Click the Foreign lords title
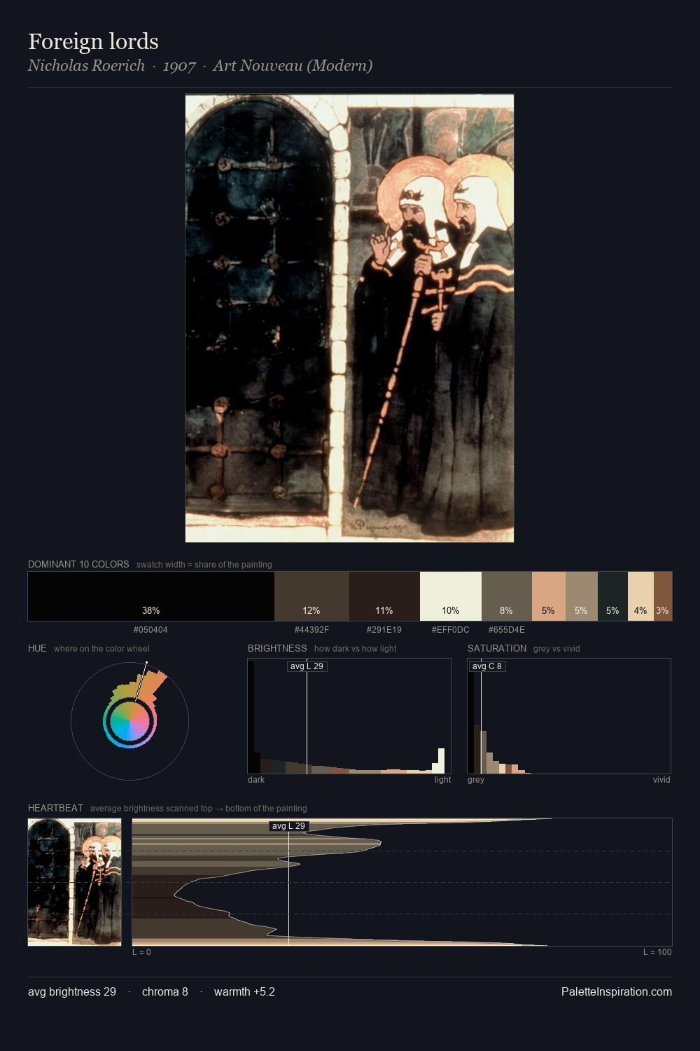700x1051 pixels. [93, 41]
